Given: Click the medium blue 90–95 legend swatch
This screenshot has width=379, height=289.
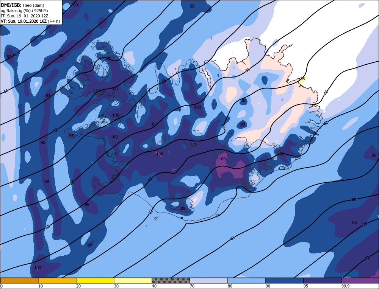Looking at the screenshot, I should [285, 281].
